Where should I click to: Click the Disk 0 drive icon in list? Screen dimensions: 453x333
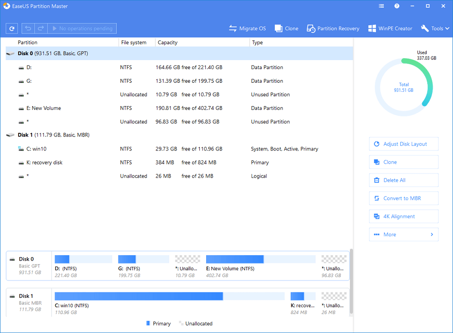click(10, 53)
